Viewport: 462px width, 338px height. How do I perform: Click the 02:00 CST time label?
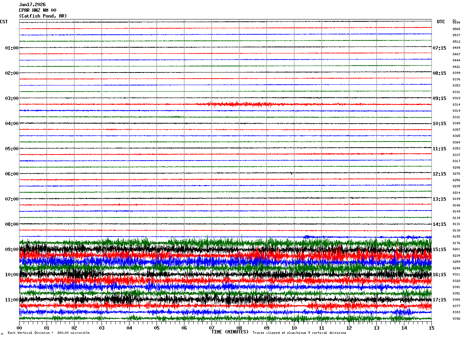(x=12, y=73)
